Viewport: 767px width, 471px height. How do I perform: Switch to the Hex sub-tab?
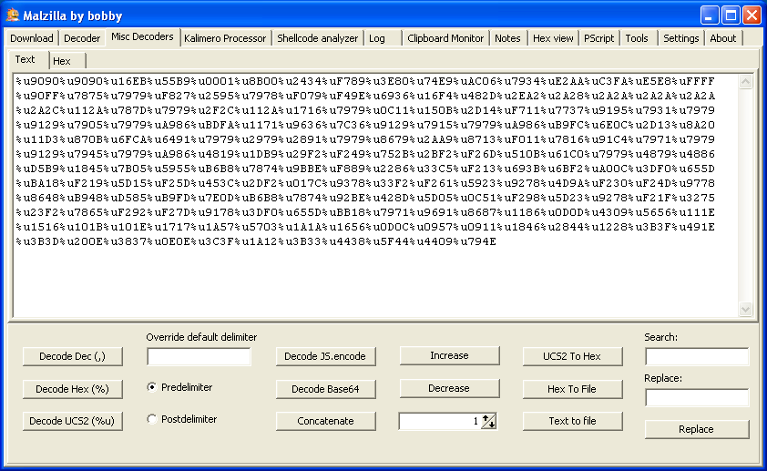coord(62,61)
